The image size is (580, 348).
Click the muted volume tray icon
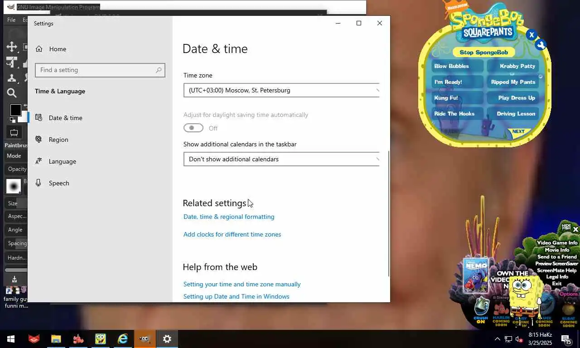[519, 339]
